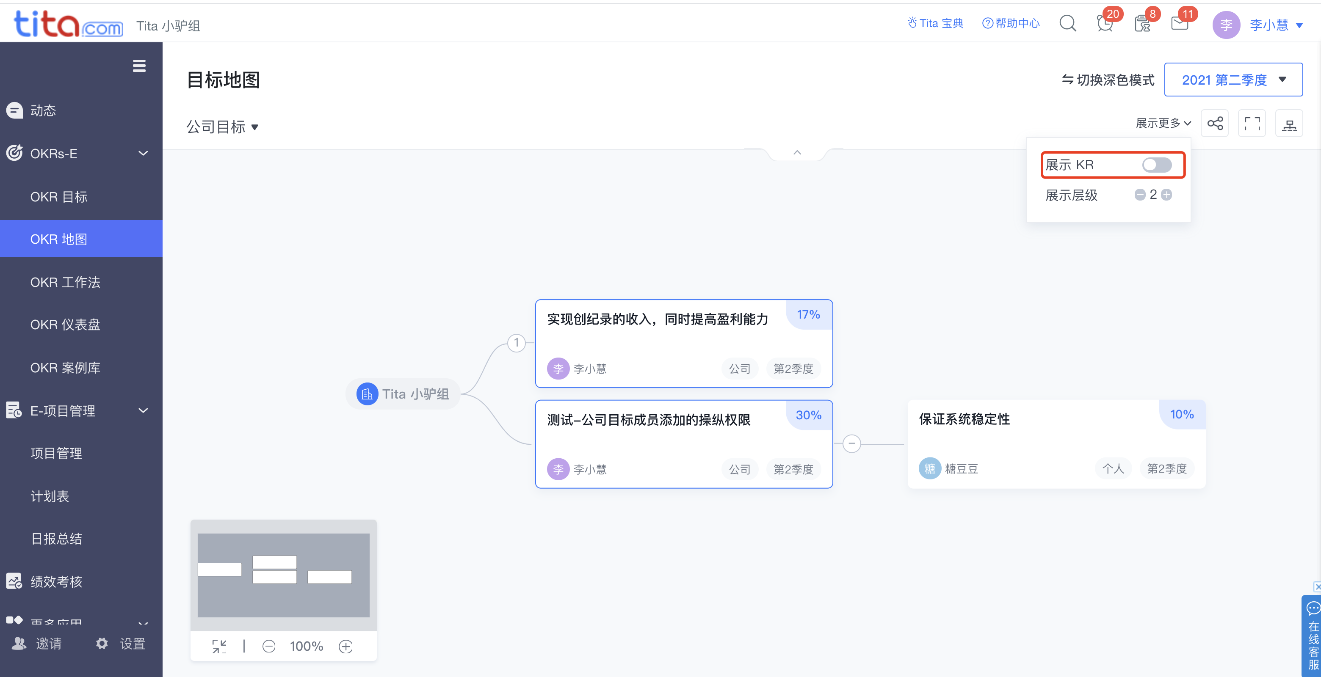The width and height of the screenshot is (1321, 677).
Task: Collapse the E-项目管理 sidebar section
Action: tap(143, 410)
